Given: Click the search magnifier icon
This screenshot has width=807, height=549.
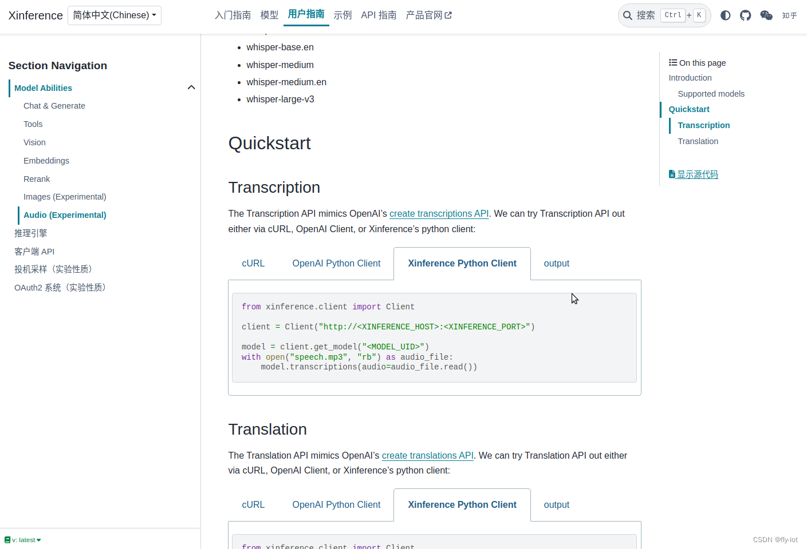Looking at the screenshot, I should pos(627,15).
